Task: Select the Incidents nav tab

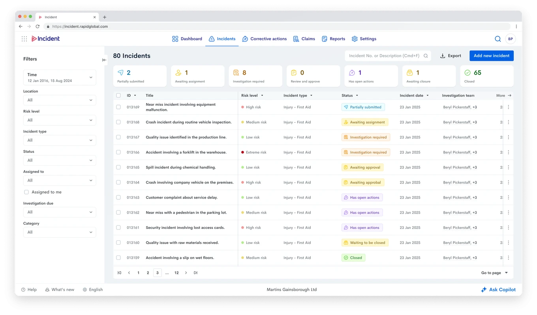Action: (x=222, y=39)
